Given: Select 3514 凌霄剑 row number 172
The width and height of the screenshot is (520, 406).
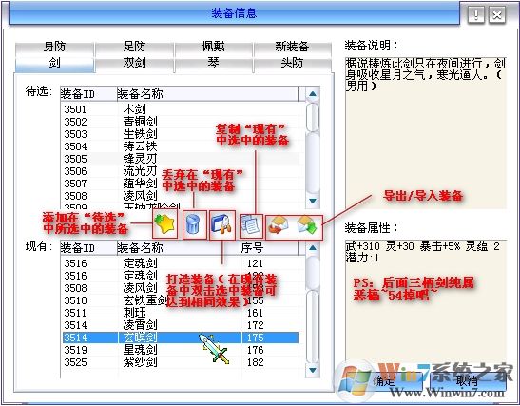Looking at the screenshot, I should tap(181, 325).
